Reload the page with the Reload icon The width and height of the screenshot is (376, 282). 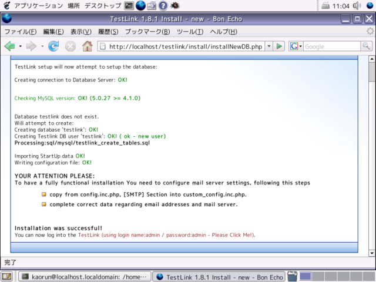click(53, 46)
